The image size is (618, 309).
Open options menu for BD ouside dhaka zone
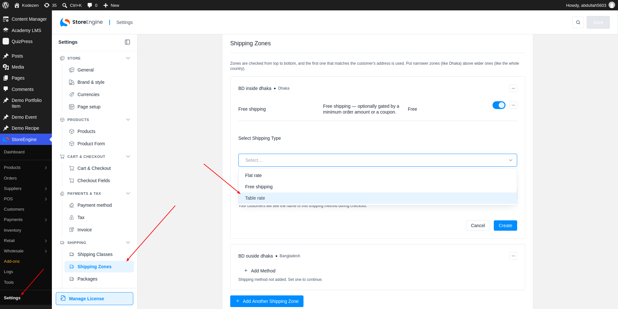(513, 256)
